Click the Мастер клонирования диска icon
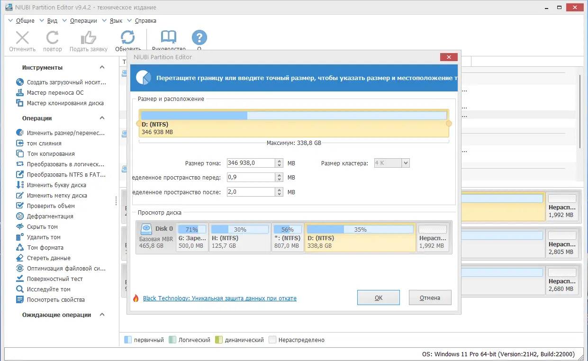This screenshot has width=588, height=361. (20, 103)
